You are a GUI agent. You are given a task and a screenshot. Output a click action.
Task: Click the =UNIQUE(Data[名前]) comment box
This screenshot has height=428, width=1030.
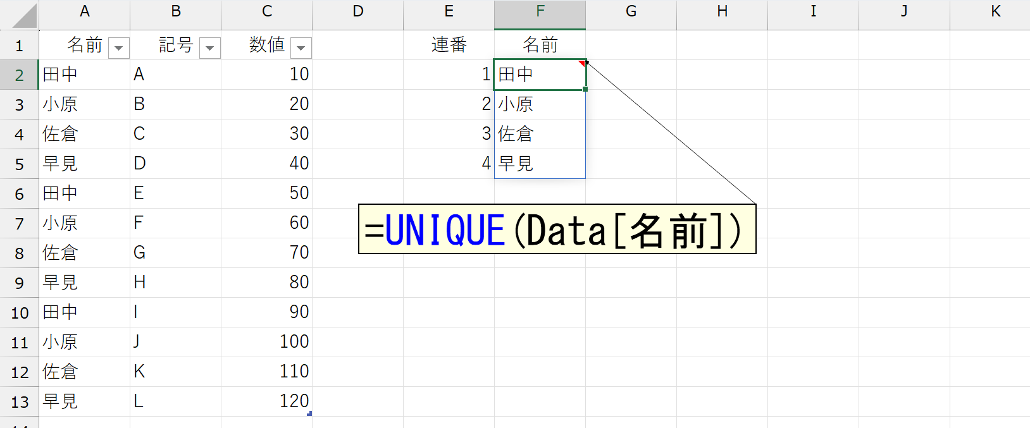point(557,229)
